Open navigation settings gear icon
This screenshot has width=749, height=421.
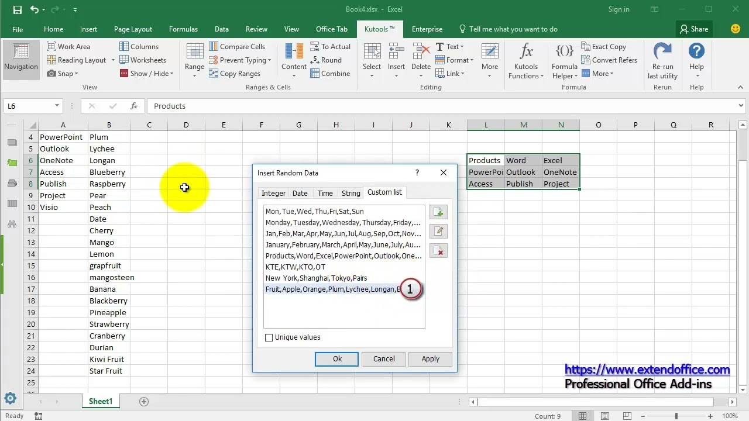(x=11, y=399)
